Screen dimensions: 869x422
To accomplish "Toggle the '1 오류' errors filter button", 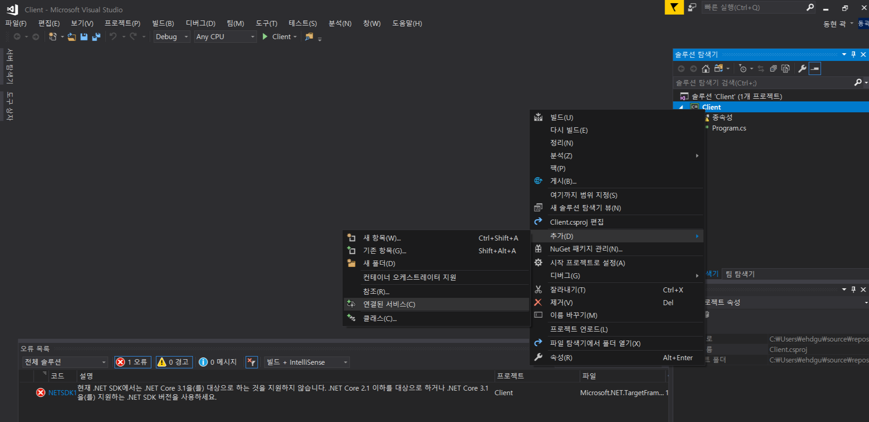I will point(132,362).
